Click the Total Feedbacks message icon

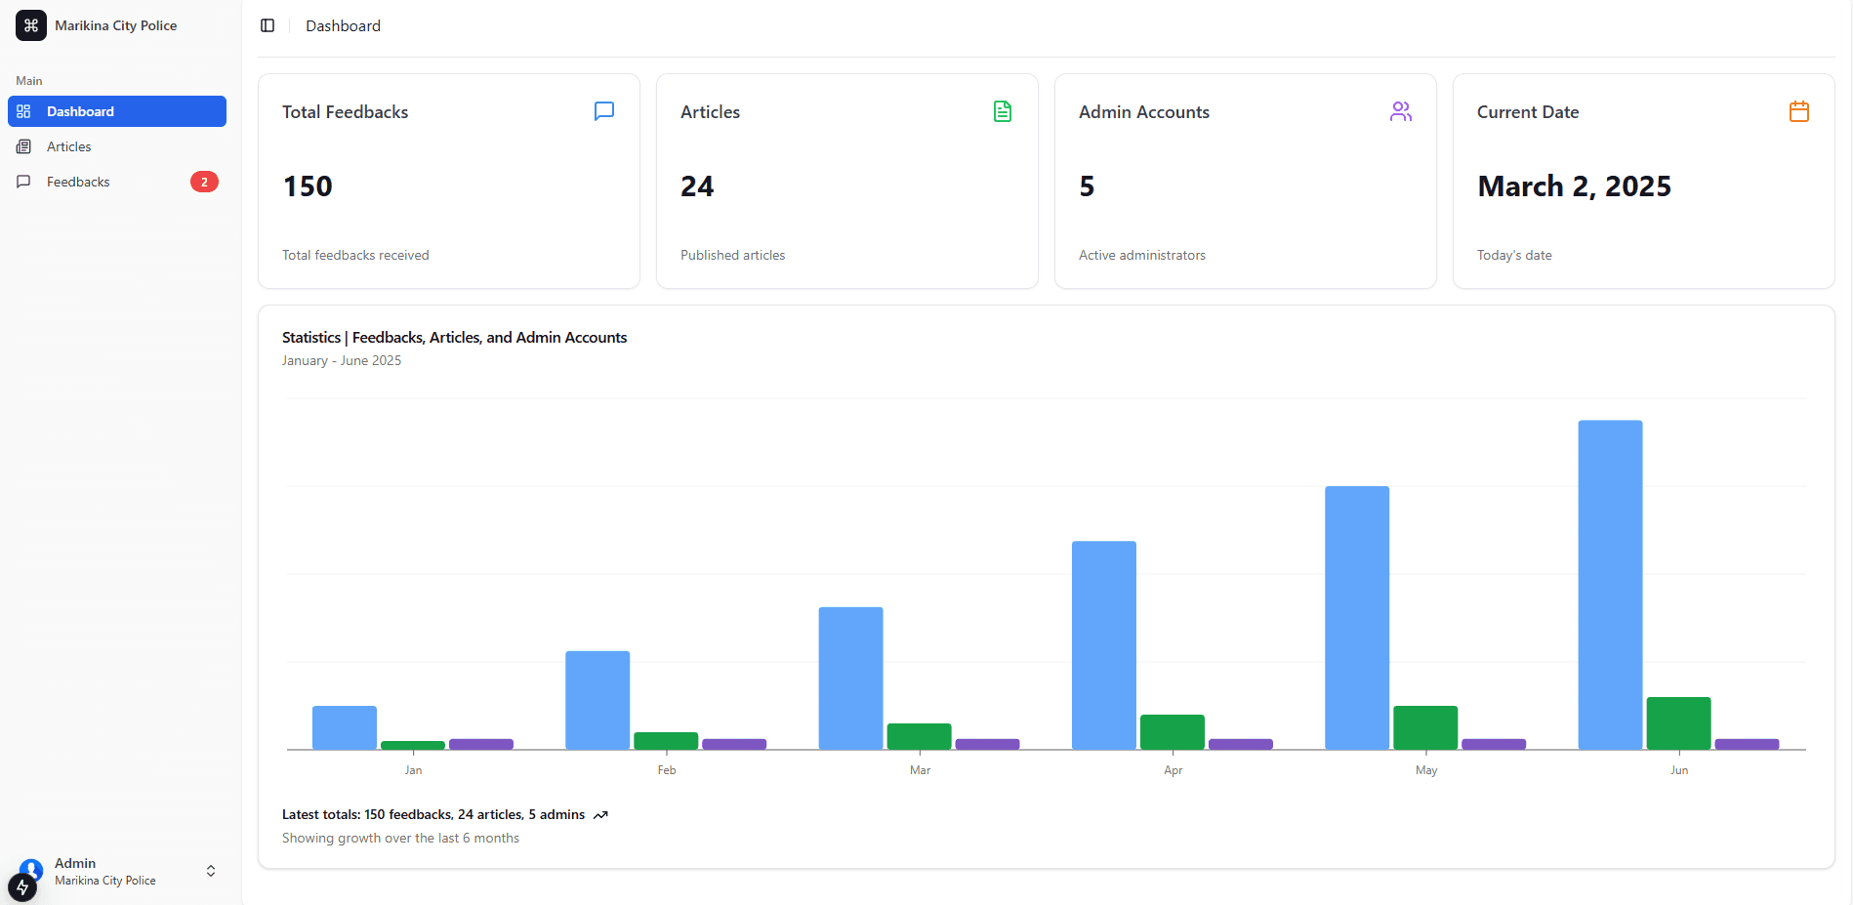pos(604,111)
